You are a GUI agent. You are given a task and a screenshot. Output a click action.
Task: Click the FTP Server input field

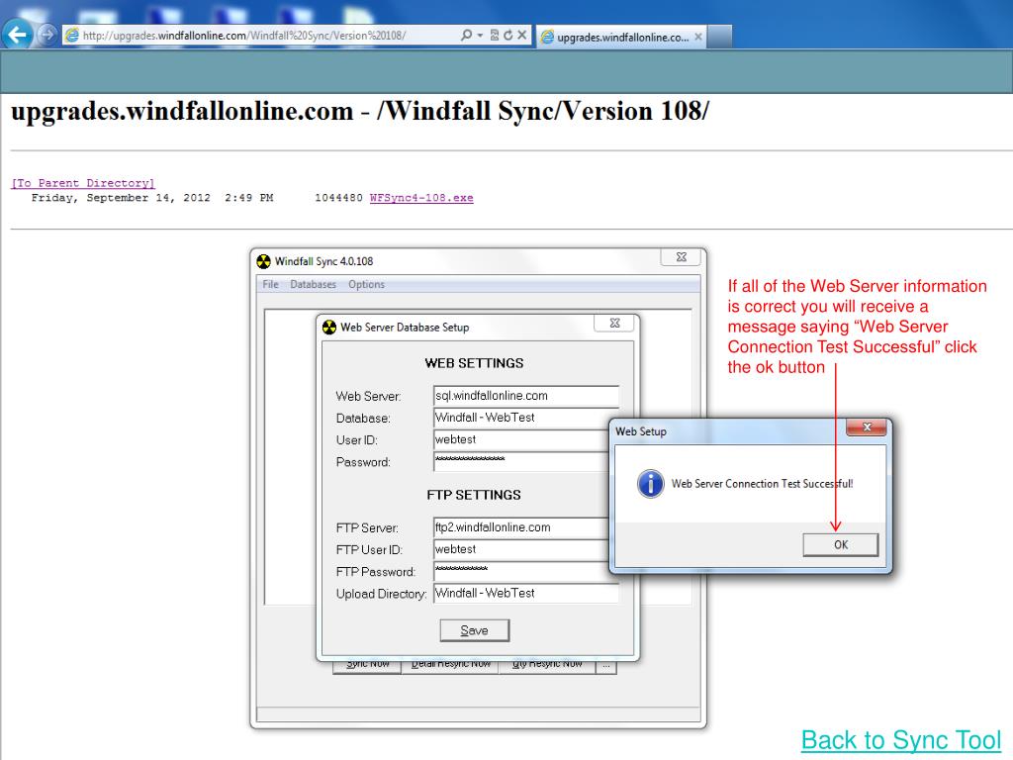(x=522, y=527)
